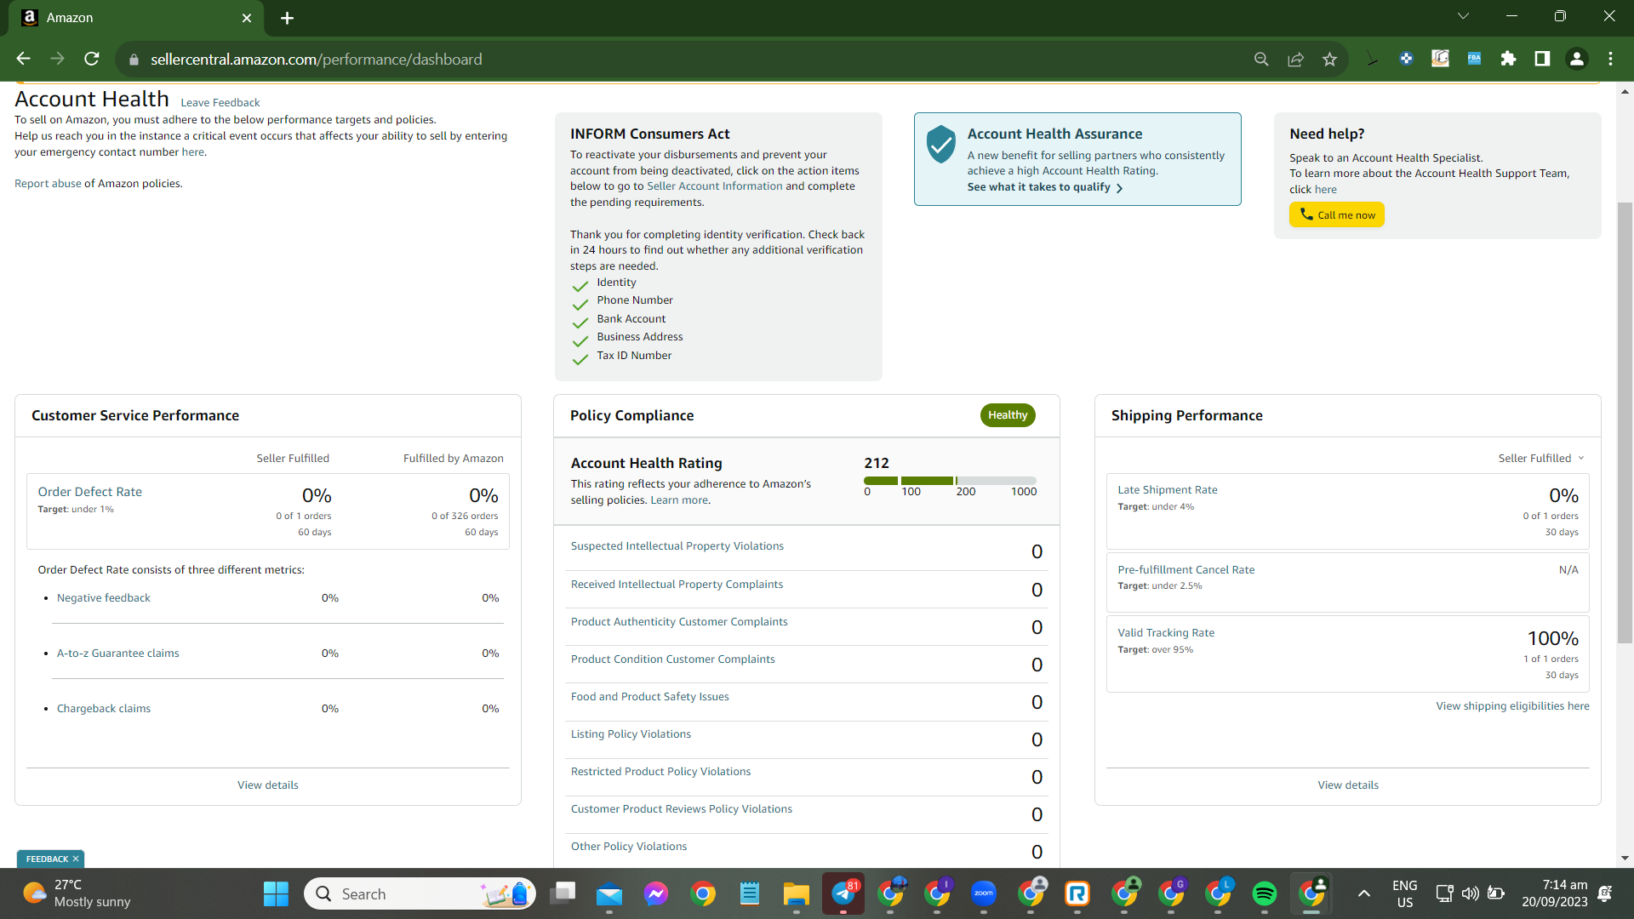Click the taskbar Search box

(x=420, y=894)
